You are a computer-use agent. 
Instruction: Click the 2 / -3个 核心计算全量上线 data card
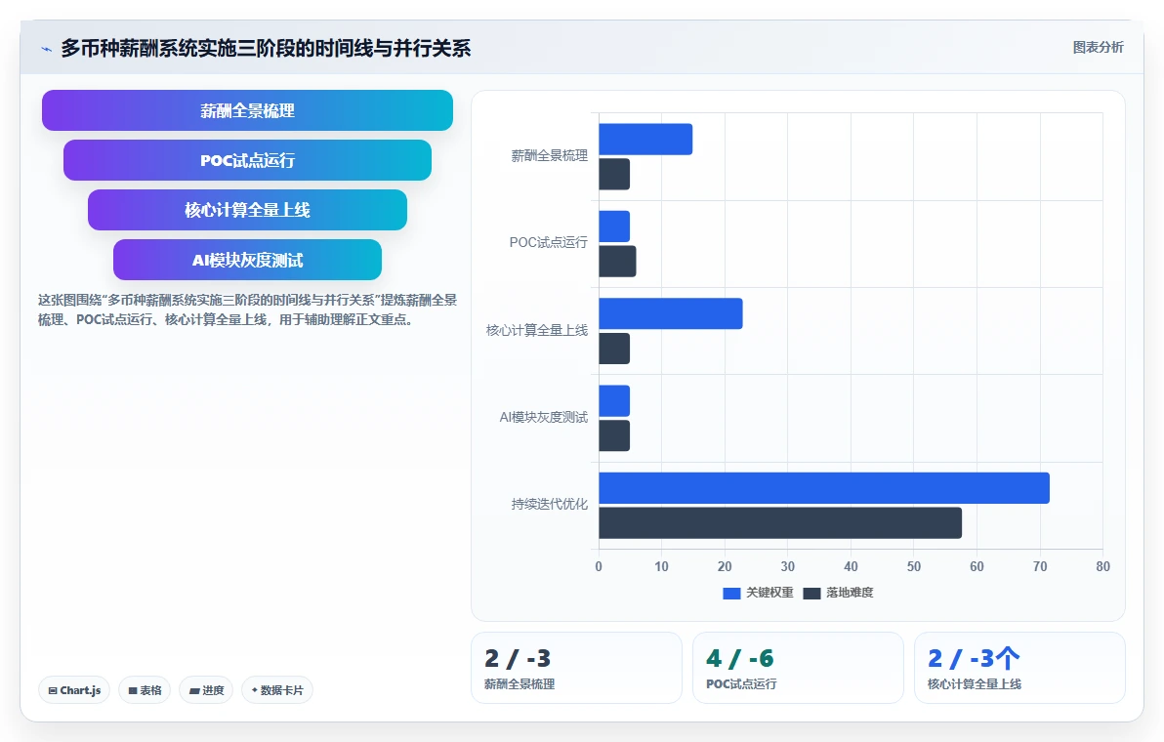(x=1019, y=668)
